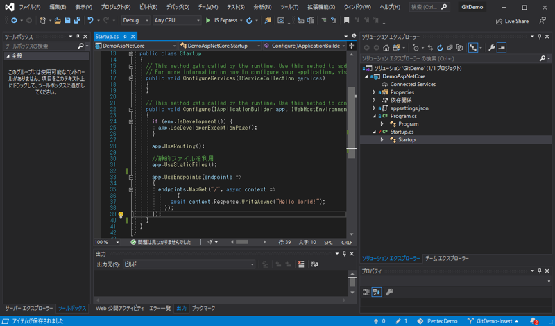Toggle Preview Selected Items button in Solution Explorer
The image size is (555, 326).
click(502, 48)
